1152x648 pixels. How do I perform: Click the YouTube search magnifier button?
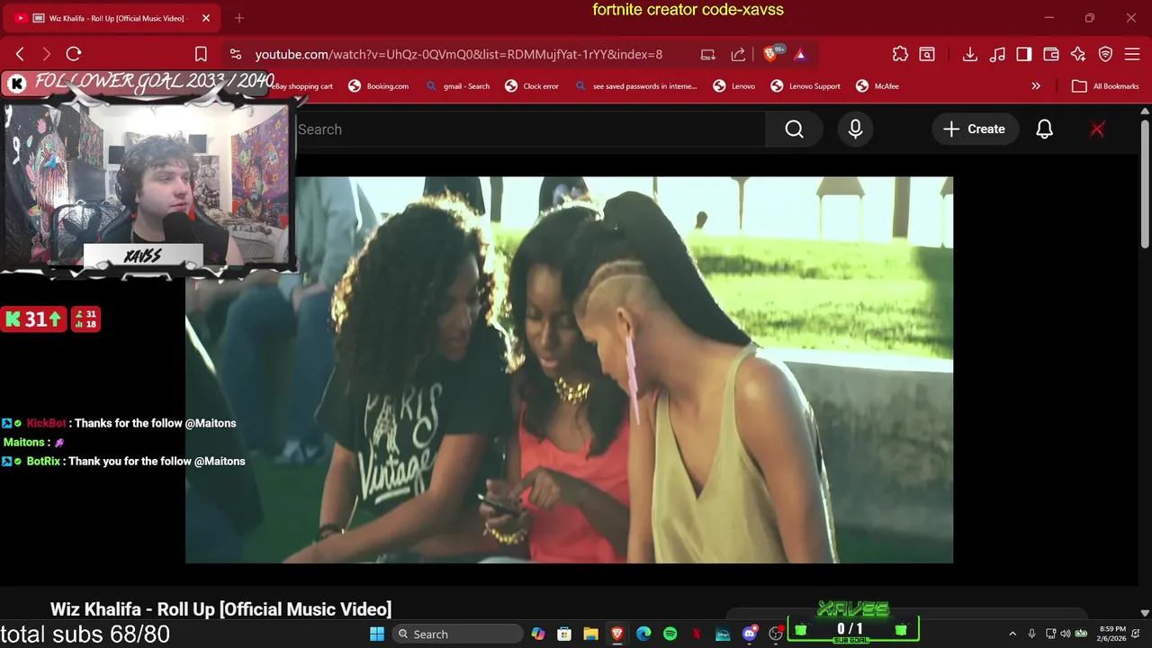click(x=794, y=130)
